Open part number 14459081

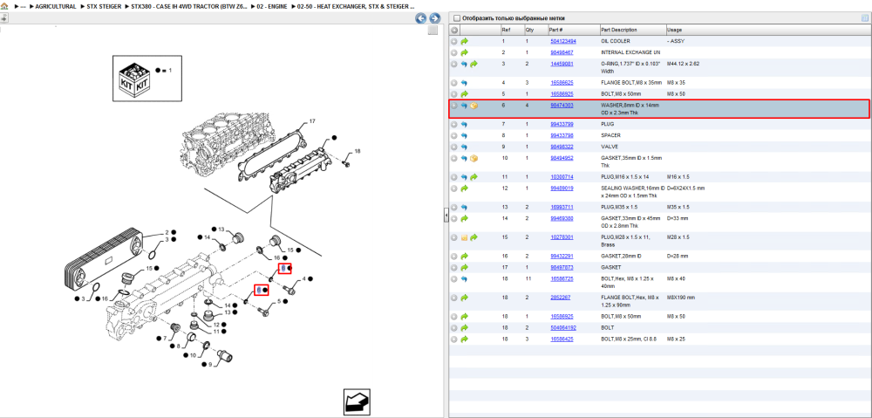[562, 64]
